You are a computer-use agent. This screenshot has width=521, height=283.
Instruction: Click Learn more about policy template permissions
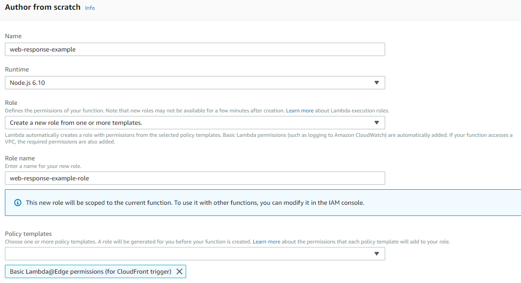pos(266,241)
